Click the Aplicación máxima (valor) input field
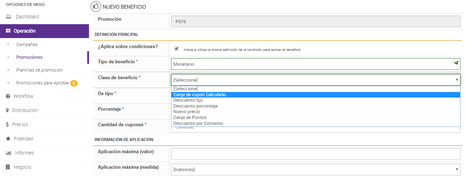The image size is (465, 176). (x=315, y=154)
